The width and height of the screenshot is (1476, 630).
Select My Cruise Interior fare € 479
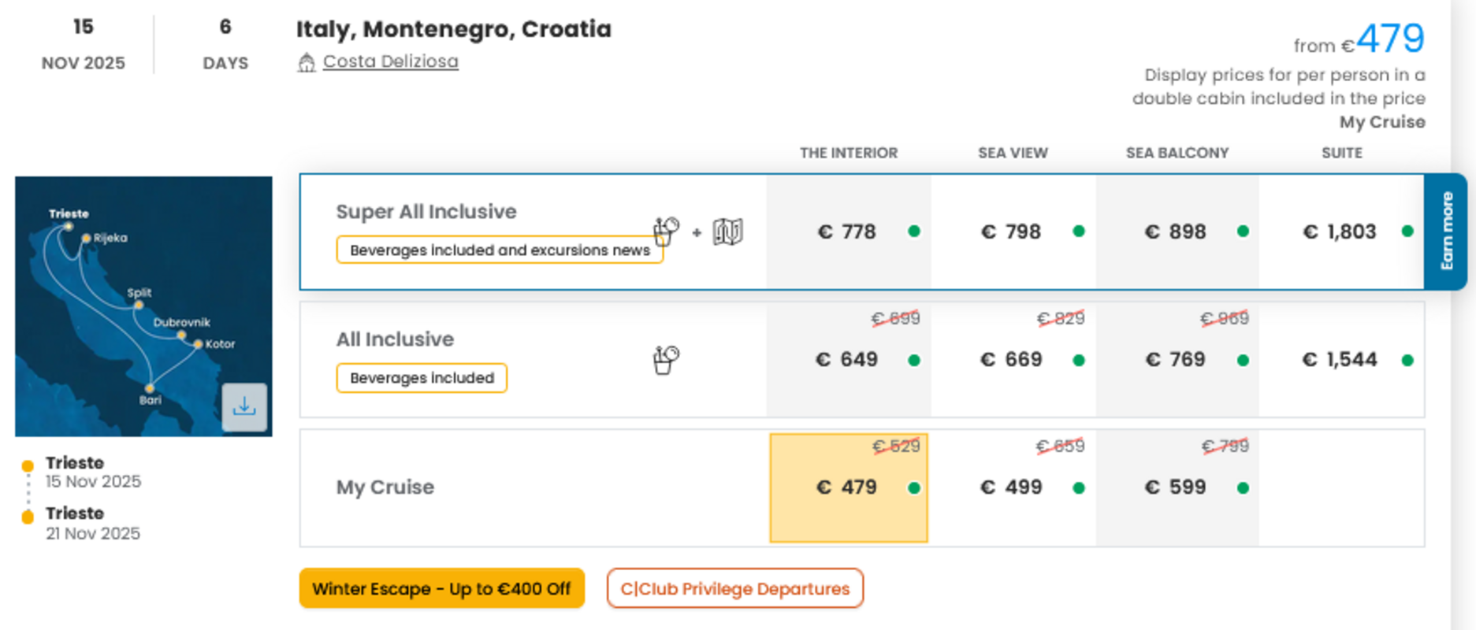849,487
